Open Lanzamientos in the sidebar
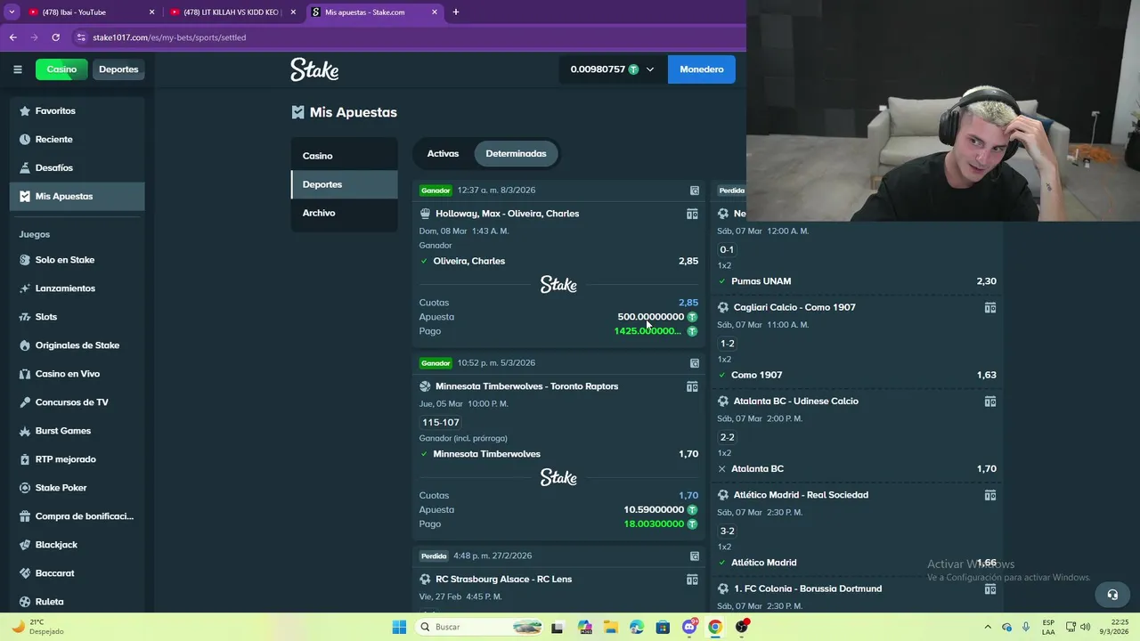 point(77,288)
